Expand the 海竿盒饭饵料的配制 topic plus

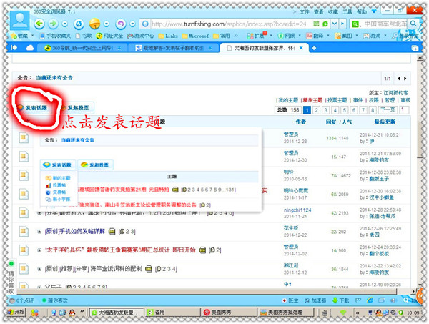[x=39, y=269]
